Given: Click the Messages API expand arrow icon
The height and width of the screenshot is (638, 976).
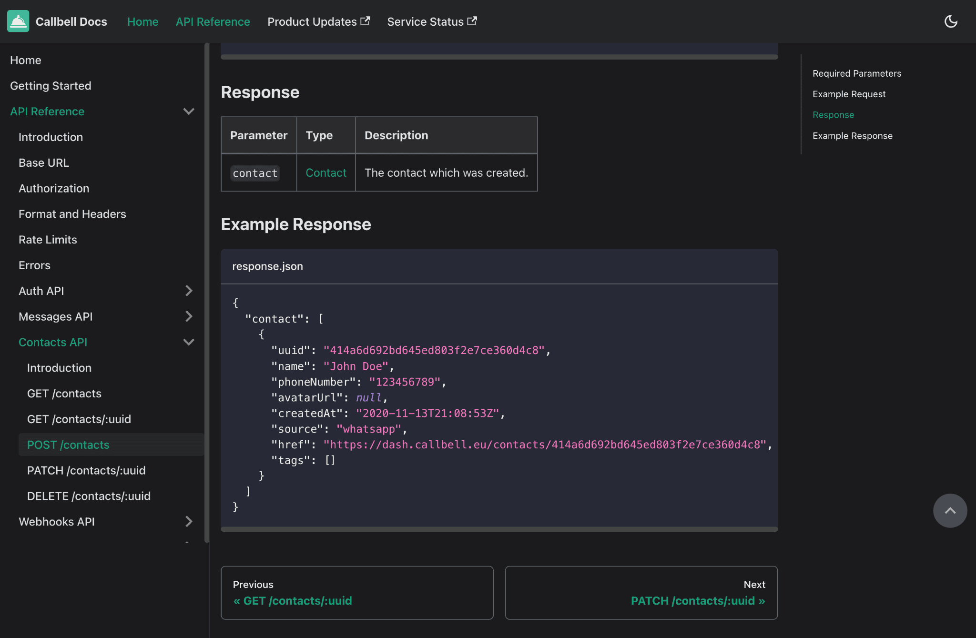Looking at the screenshot, I should point(189,316).
